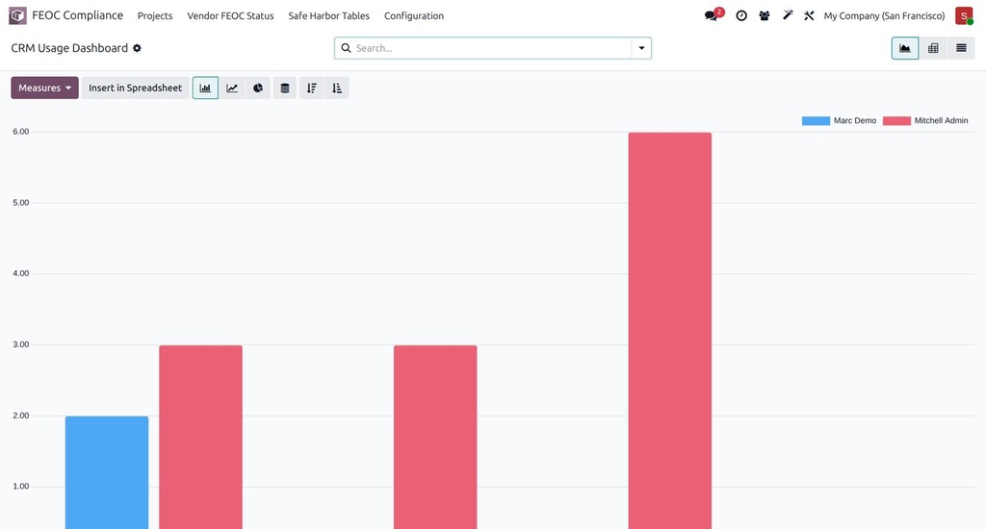Click the blue Marc Demo bar

point(107,472)
